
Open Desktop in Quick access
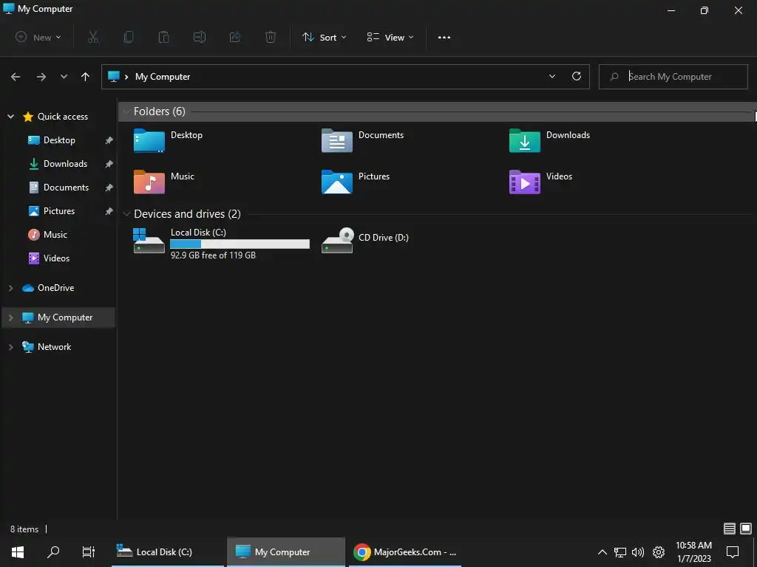[59, 140]
